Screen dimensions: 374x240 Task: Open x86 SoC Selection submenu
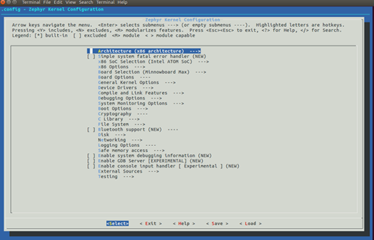pyautogui.click(x=153, y=61)
